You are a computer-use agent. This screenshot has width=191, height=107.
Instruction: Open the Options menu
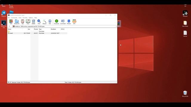(x=31, y=18)
